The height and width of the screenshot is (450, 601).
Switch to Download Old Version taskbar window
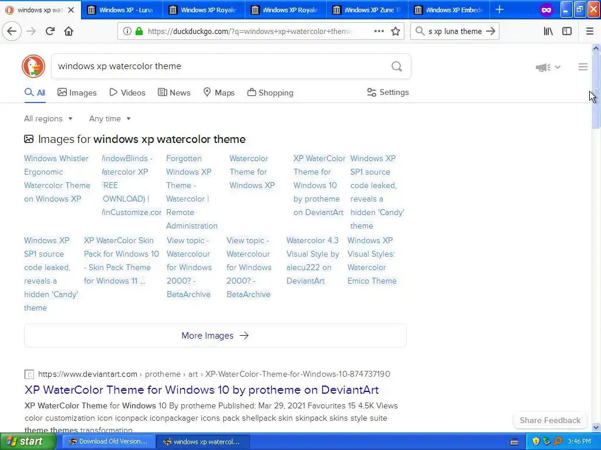(x=109, y=442)
